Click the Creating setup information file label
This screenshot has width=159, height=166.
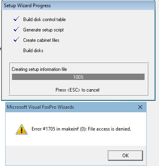click(39, 69)
